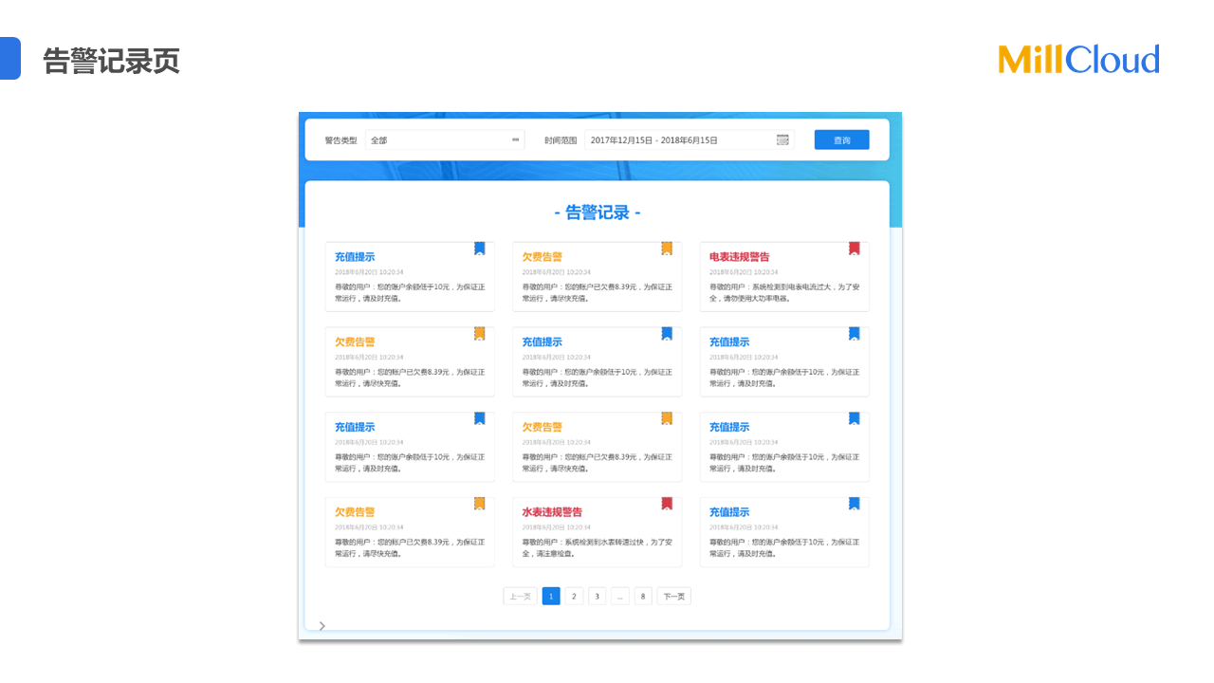Jump to page 8 in pagination
This screenshot has width=1214, height=683.
643,597
